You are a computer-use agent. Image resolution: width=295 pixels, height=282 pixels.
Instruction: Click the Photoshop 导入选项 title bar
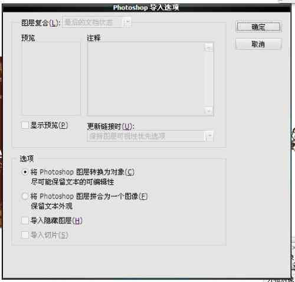146,8
